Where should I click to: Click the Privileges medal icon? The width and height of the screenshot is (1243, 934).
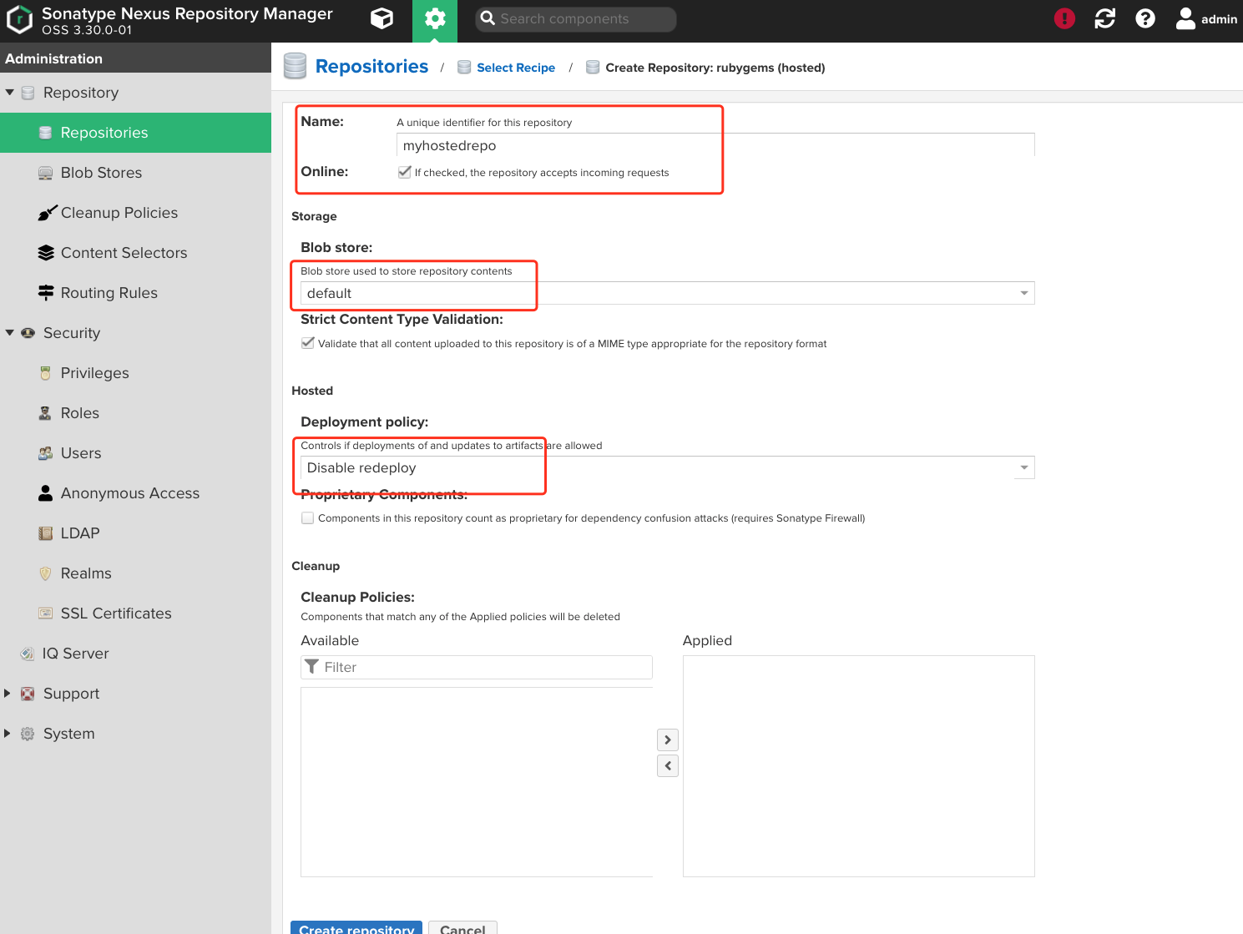[x=46, y=373]
